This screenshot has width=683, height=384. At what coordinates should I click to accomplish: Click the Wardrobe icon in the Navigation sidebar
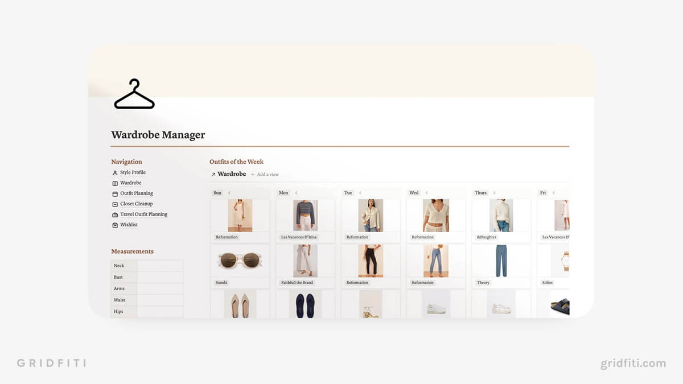click(114, 183)
